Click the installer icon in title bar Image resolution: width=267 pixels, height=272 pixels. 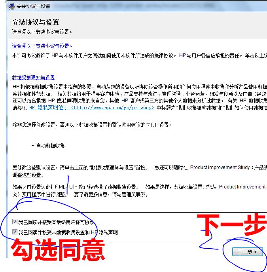(11, 6)
